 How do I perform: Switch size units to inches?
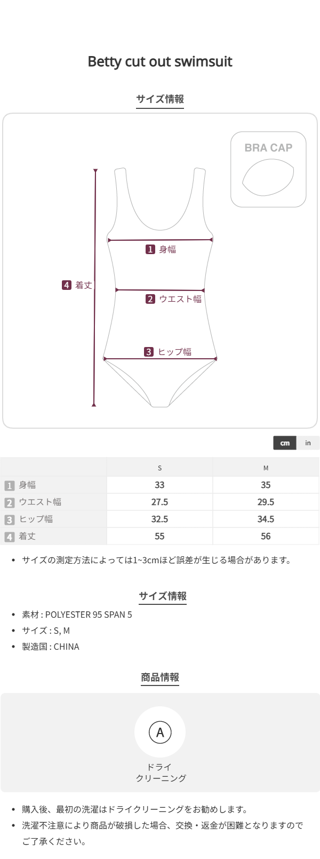(308, 443)
